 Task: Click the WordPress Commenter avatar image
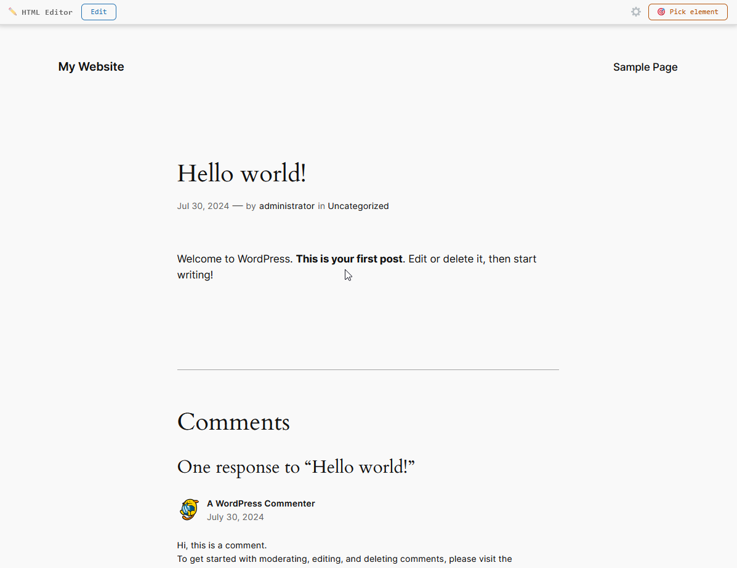[x=189, y=510]
